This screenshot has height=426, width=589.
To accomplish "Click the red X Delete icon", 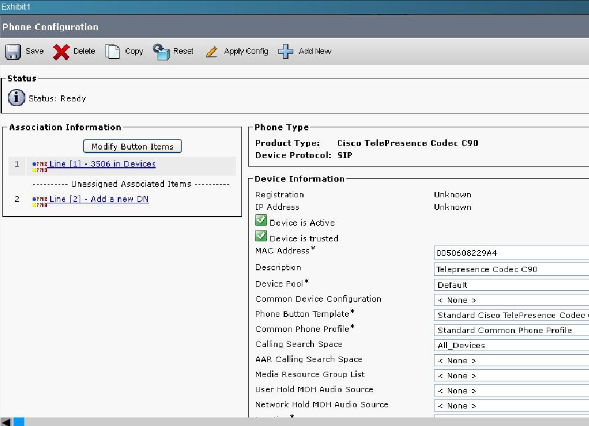I will 61,52.
